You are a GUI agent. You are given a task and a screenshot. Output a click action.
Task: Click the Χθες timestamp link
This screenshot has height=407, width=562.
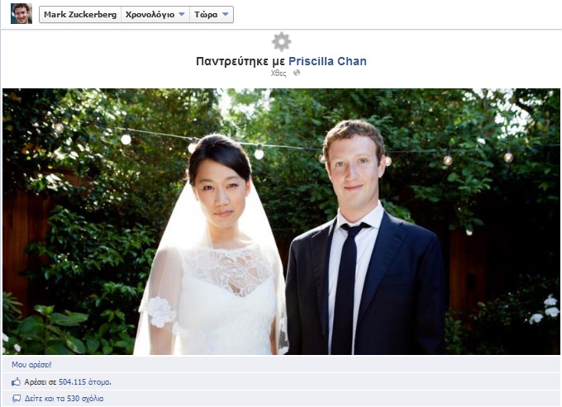[x=279, y=73]
